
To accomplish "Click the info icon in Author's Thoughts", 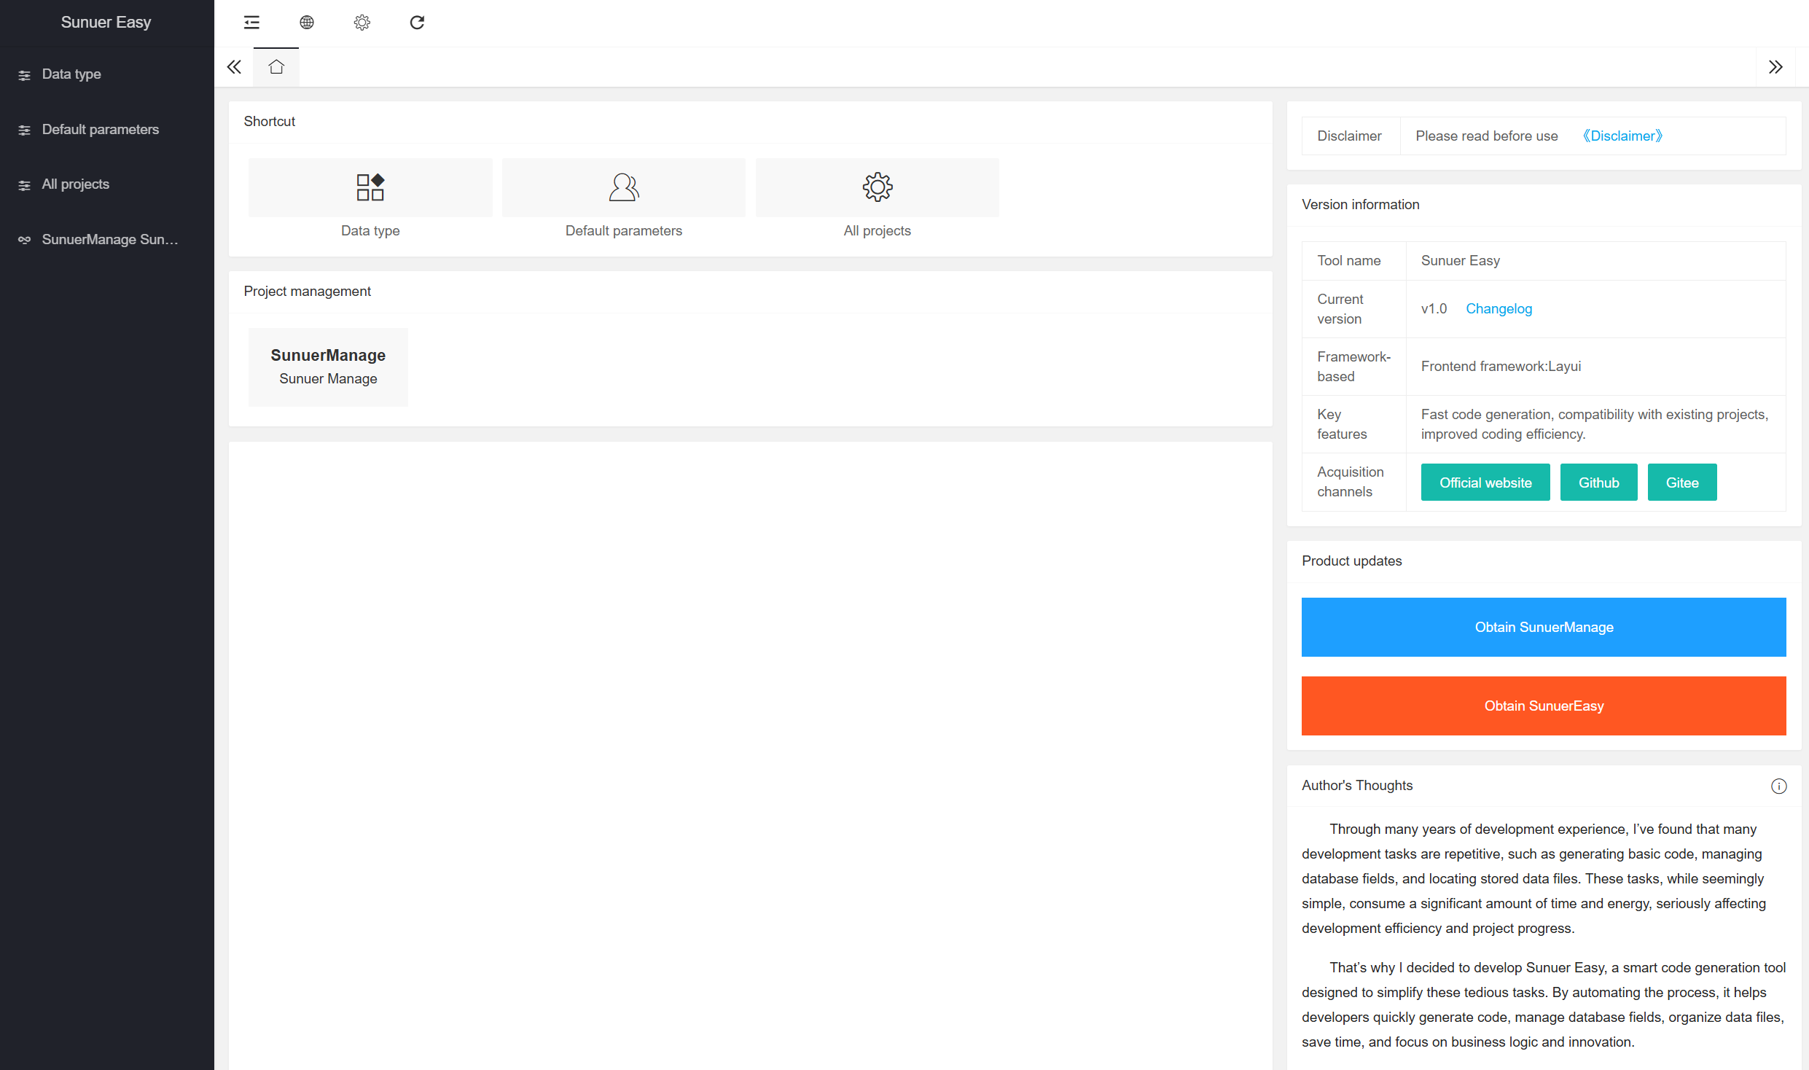I will click(1778, 786).
